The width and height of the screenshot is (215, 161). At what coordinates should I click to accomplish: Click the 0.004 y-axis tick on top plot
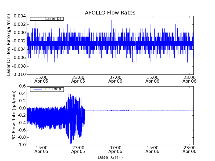coord(20,16)
